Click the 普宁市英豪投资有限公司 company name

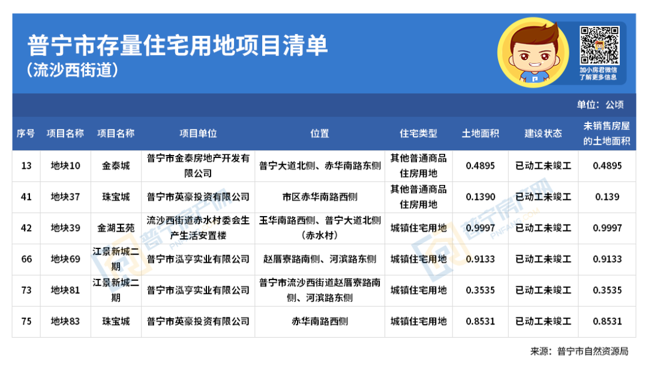(x=198, y=196)
